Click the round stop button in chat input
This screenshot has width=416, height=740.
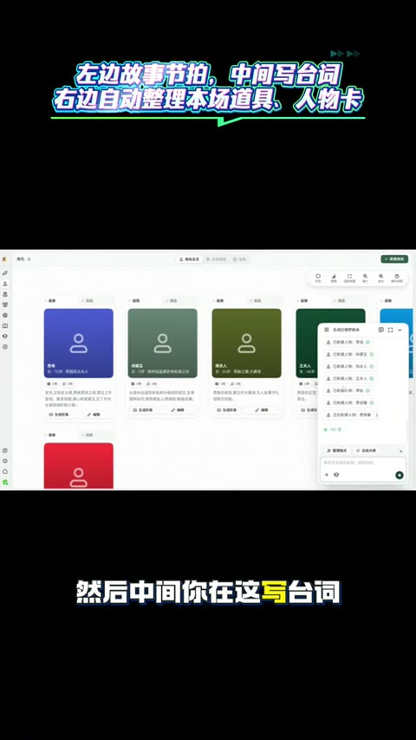(400, 475)
